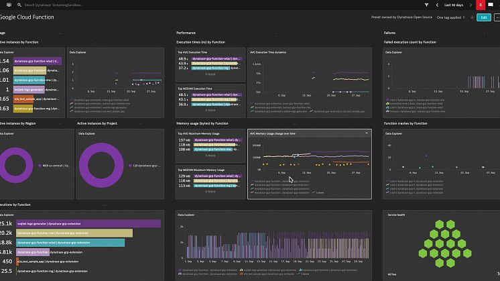Select the 20.2k executions bar
500x281 pixels.
pos(74,233)
